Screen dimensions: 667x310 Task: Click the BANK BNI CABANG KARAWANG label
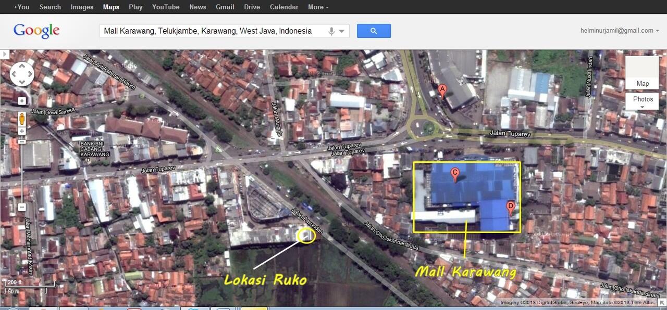pos(95,149)
